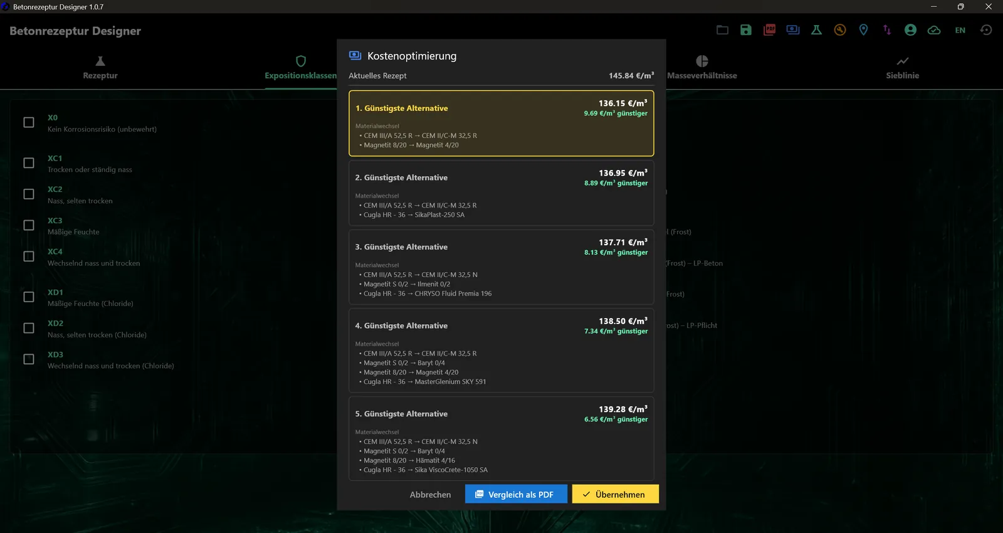Check the XD1 checkbox
The width and height of the screenshot is (1003, 533).
pyautogui.click(x=29, y=297)
